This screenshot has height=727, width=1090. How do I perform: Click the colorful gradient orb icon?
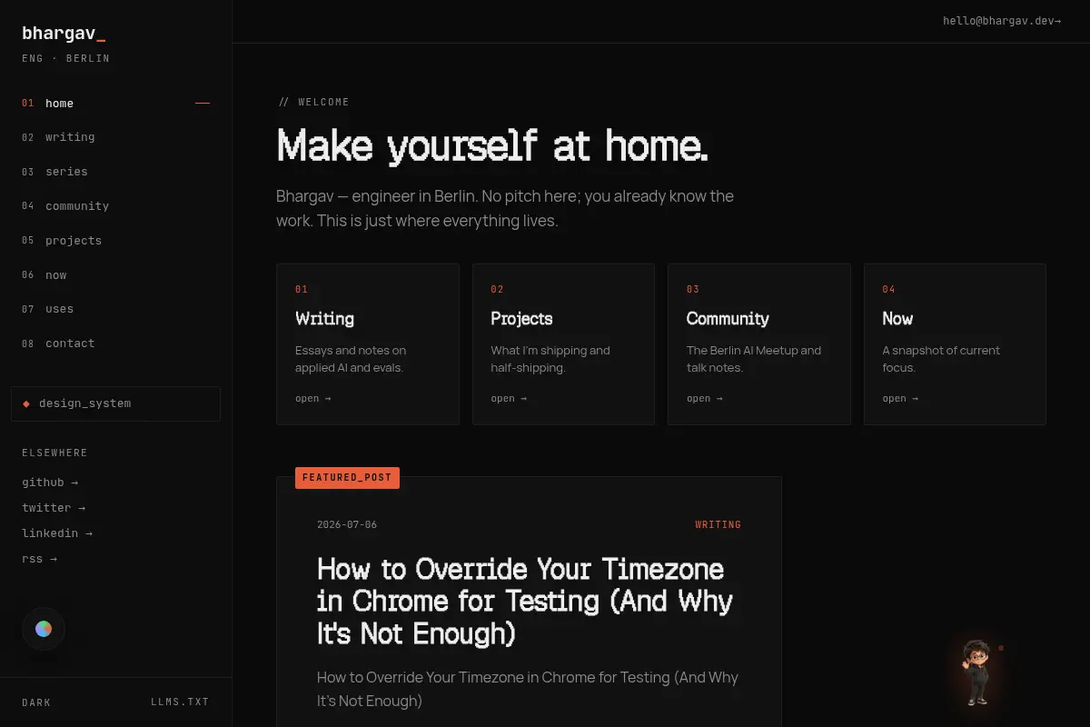(x=44, y=629)
